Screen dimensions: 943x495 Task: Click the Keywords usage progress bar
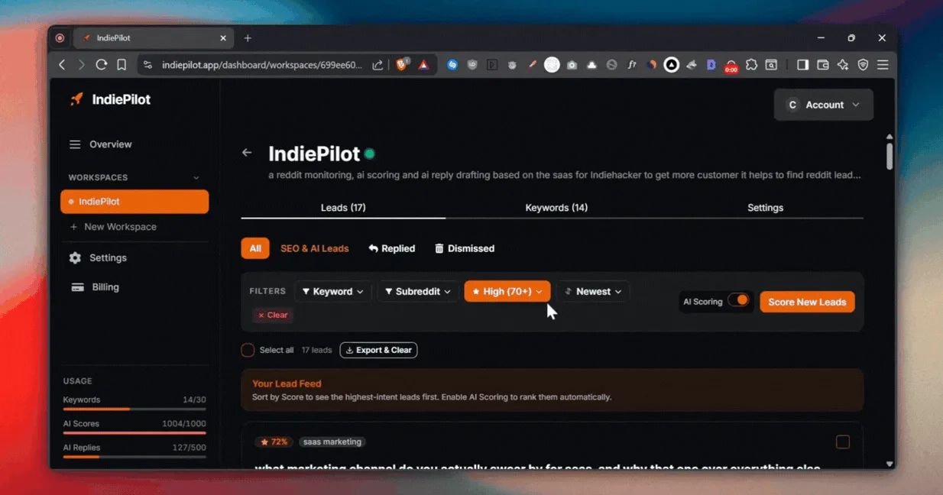(134, 409)
